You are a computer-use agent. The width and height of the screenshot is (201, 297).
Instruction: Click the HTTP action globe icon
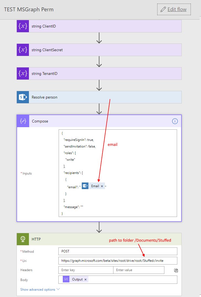[x=23, y=239]
